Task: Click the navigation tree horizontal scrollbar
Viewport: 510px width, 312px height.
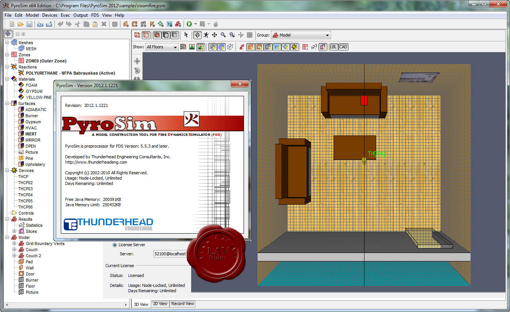Action: (x=66, y=305)
